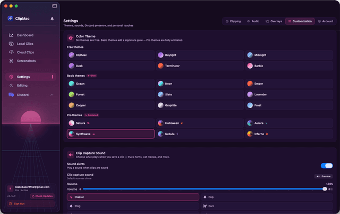Click the Frost theme swatch icon
The height and width of the screenshot is (214, 340).
pos(250,105)
